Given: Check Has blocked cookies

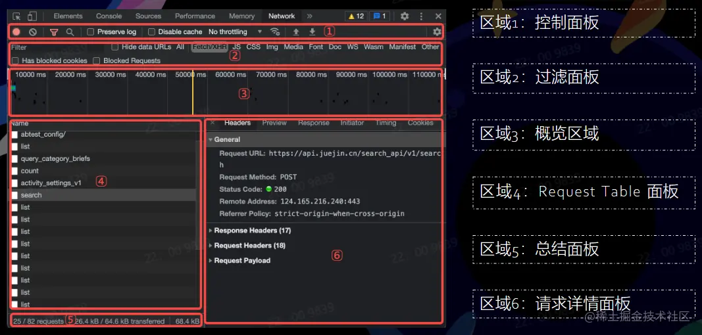Looking at the screenshot, I should point(15,60).
